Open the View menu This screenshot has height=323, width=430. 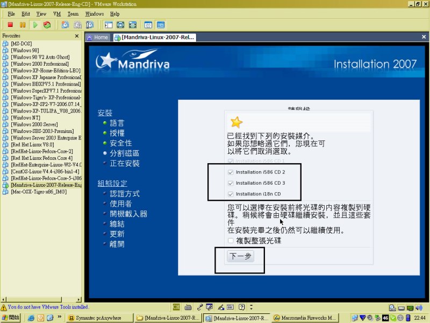point(41,14)
